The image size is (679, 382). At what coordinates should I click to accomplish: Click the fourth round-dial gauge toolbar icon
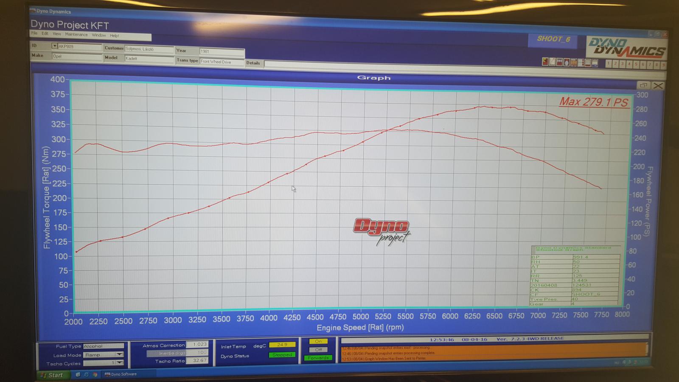click(x=567, y=62)
